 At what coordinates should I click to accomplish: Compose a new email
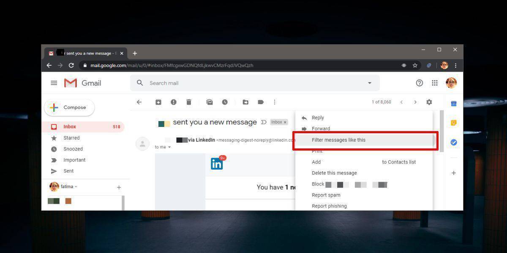coord(69,108)
